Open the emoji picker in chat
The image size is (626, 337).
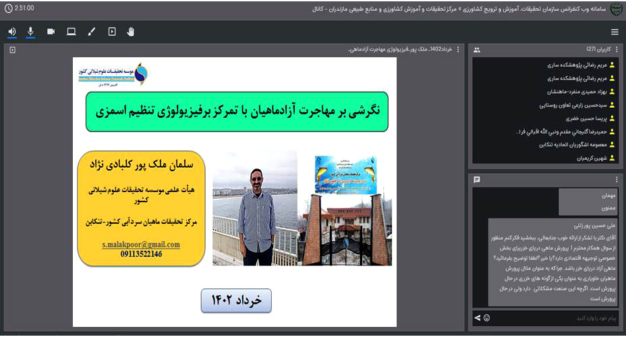pyautogui.click(x=486, y=317)
